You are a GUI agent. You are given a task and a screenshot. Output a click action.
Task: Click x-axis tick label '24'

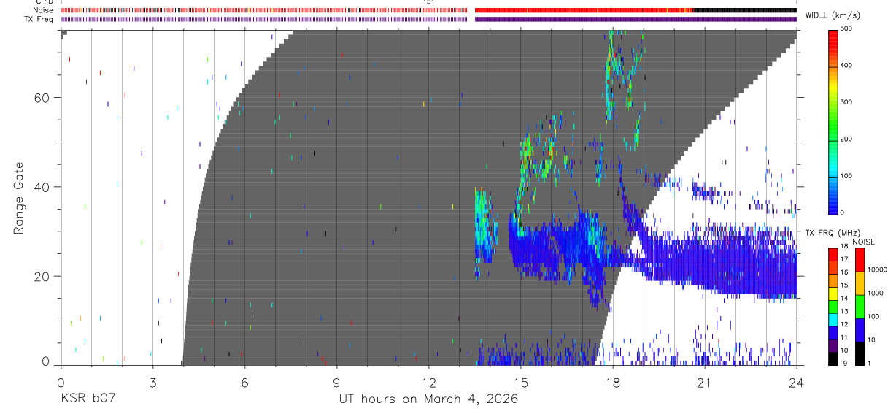(797, 382)
